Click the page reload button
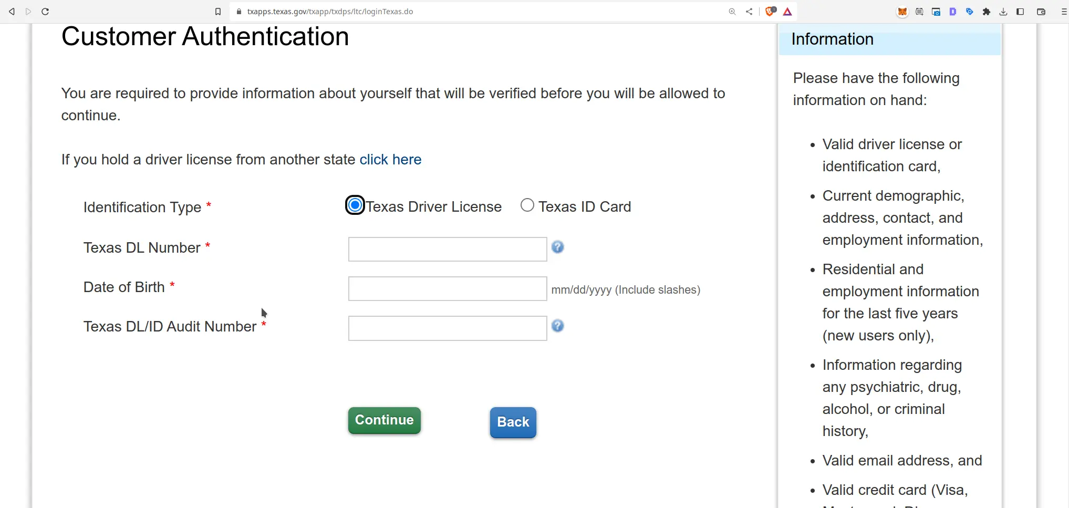 pos(45,11)
